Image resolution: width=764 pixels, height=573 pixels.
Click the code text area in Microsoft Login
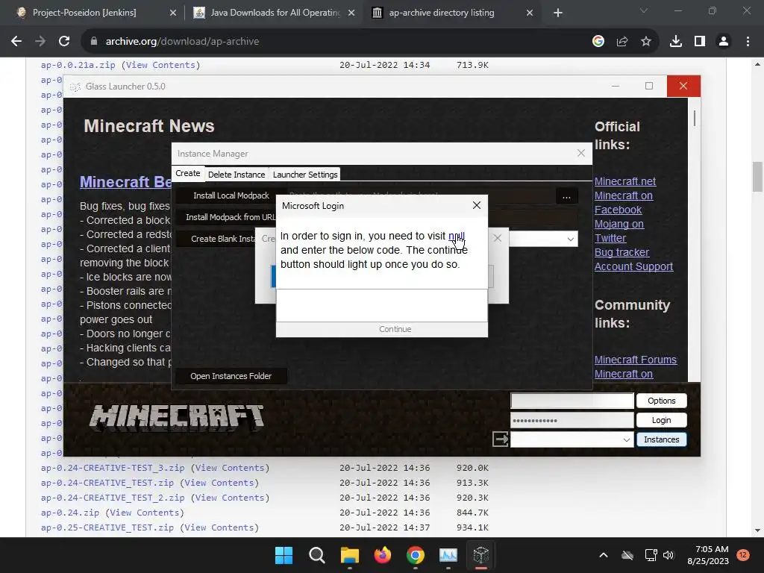point(382,305)
